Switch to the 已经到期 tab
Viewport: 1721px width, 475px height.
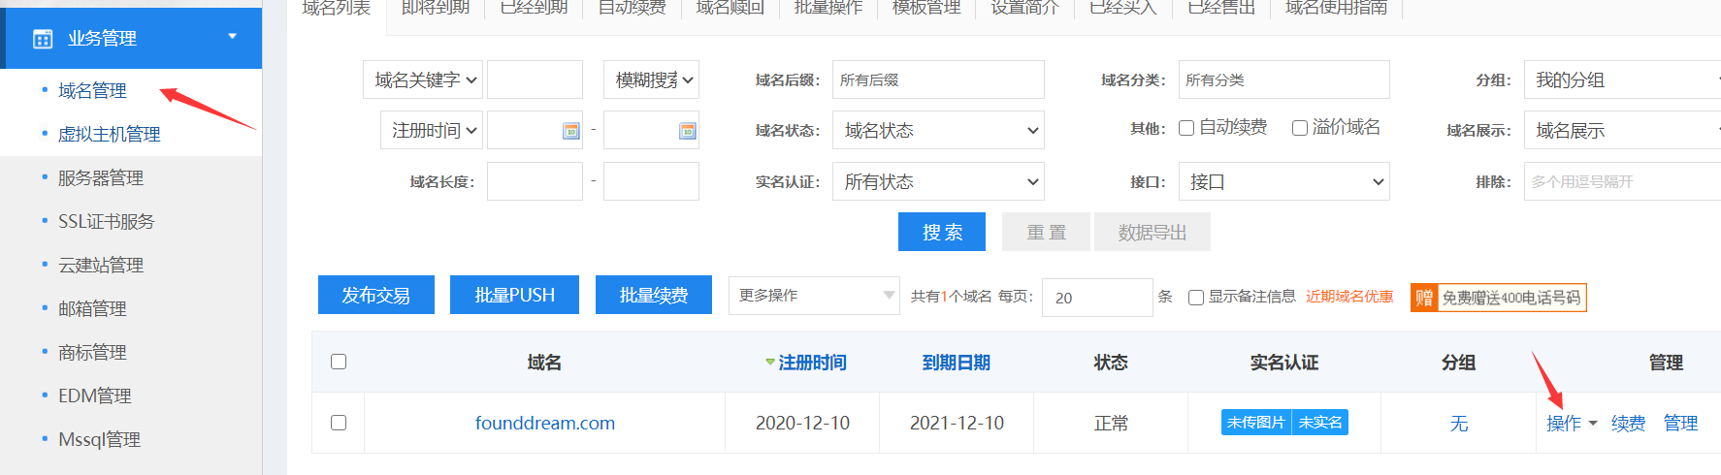[x=534, y=8]
